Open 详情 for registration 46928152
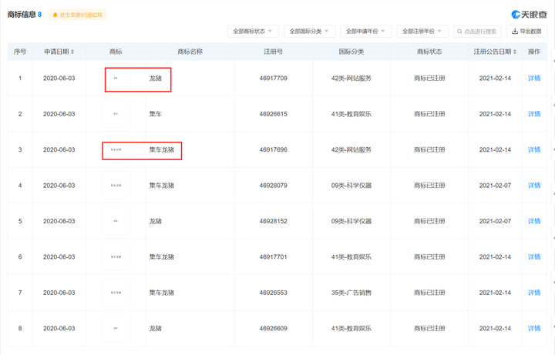 [534, 221]
